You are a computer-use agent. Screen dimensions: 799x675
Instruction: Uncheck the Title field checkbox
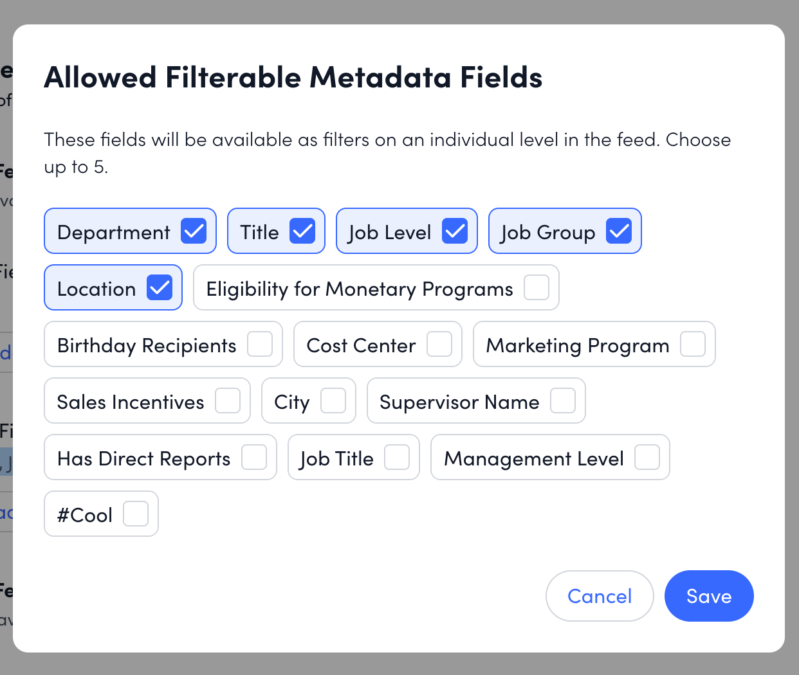302,231
